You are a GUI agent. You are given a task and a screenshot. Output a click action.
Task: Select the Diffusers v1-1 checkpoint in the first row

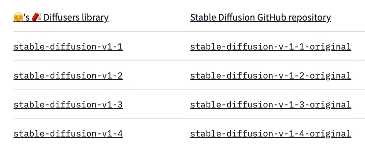tap(68, 47)
